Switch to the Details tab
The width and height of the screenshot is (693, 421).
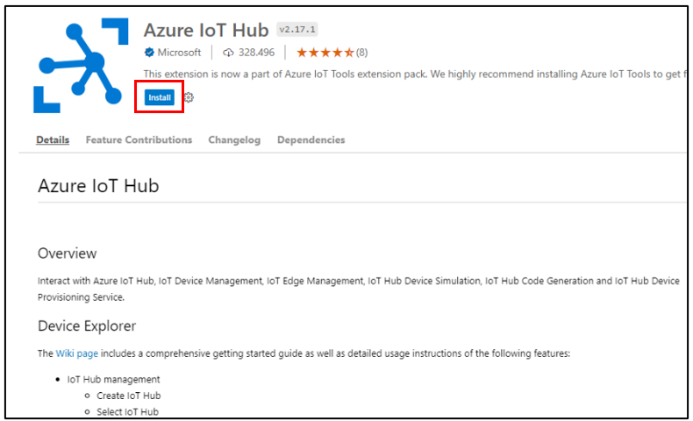tap(53, 139)
